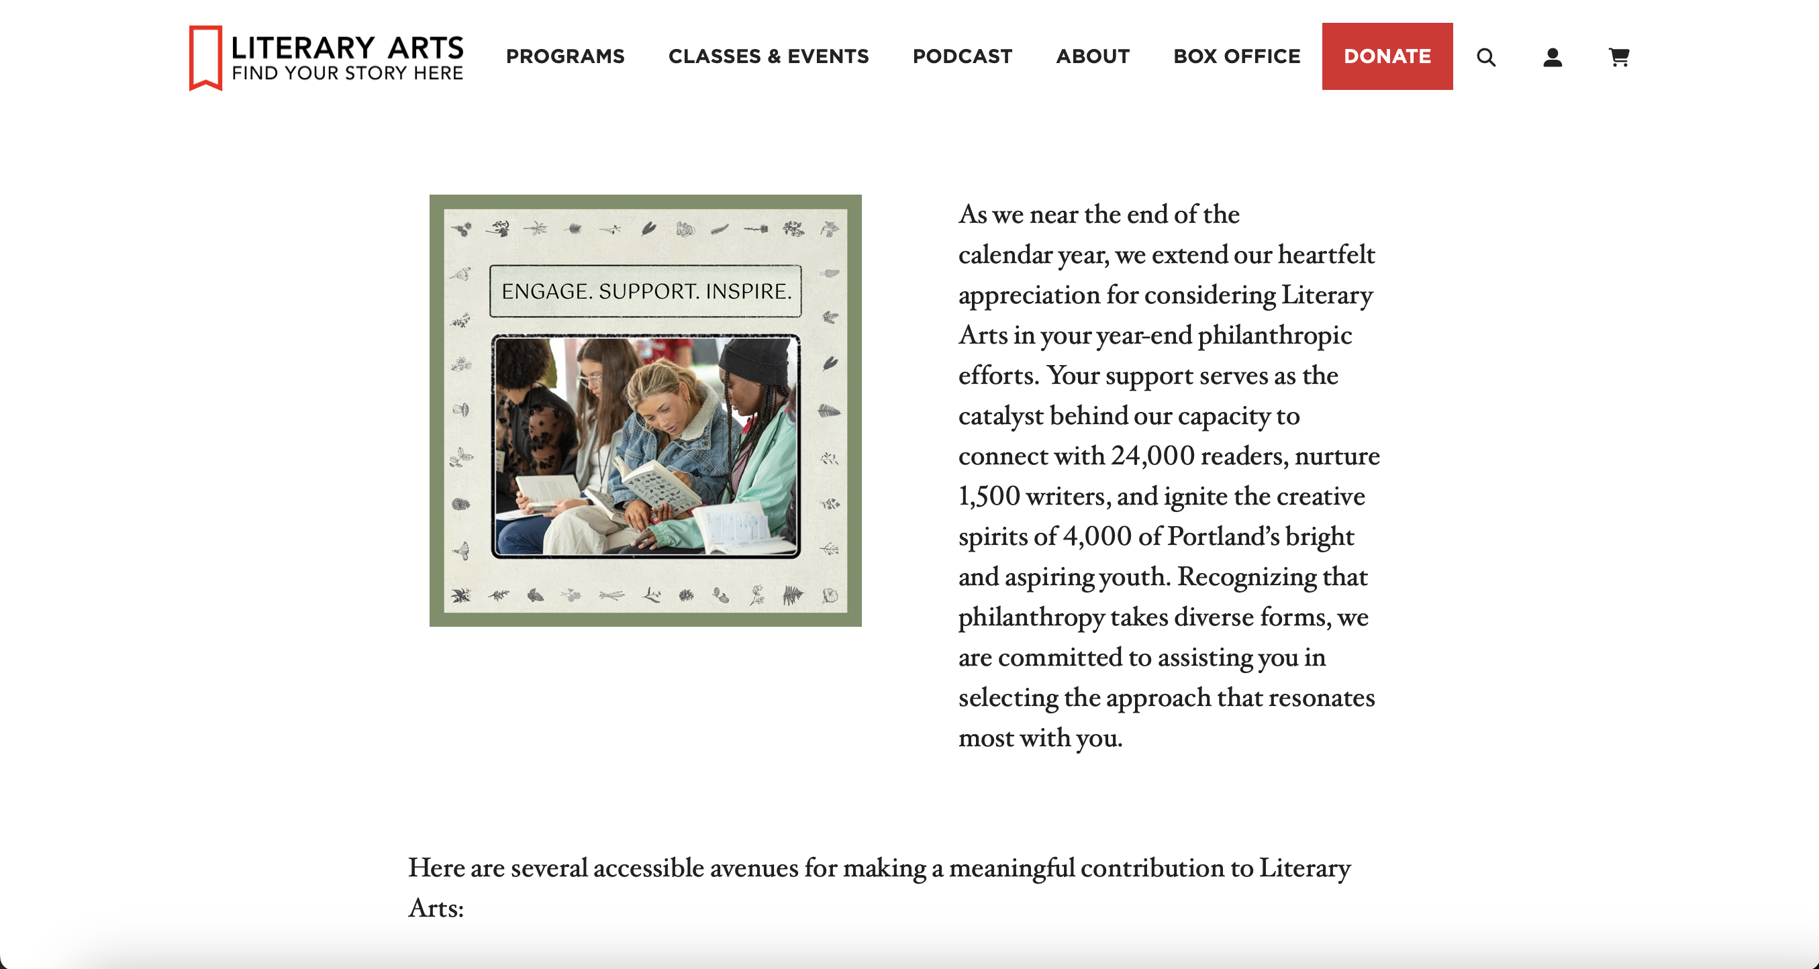Click the 'Here are several accessible avenues' sentence
The width and height of the screenshot is (1819, 969).
click(x=879, y=888)
